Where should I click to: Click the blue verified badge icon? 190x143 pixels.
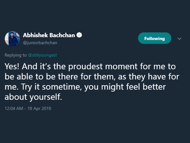point(79,35)
